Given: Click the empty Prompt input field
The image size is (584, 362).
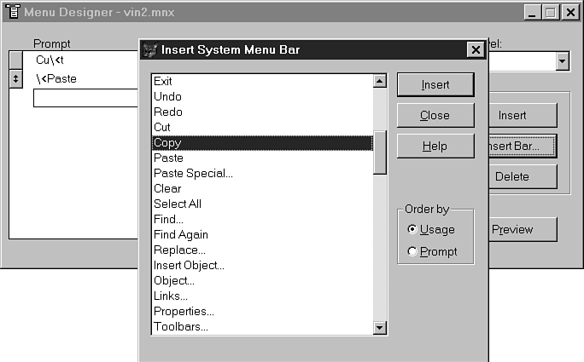Looking at the screenshot, I should (85, 98).
